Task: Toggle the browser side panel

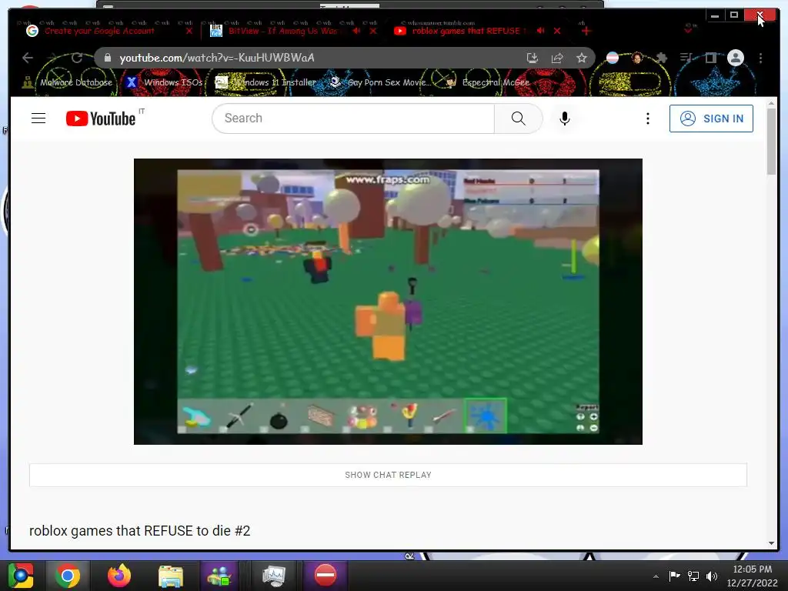Action: tap(710, 58)
